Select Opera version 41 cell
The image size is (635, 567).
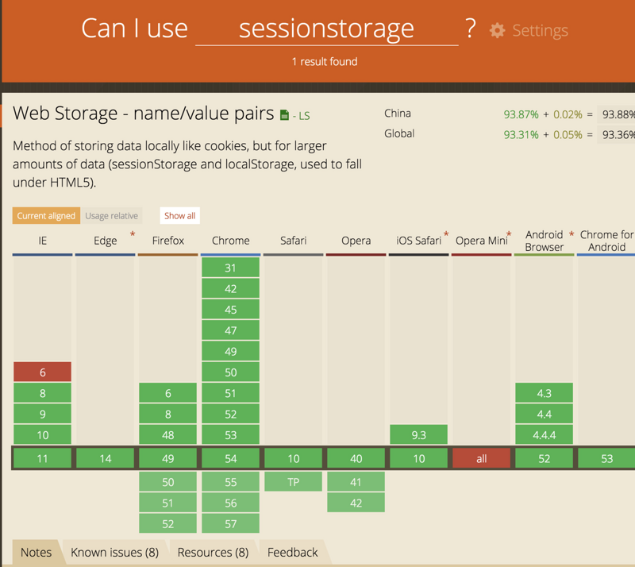pyautogui.click(x=356, y=482)
